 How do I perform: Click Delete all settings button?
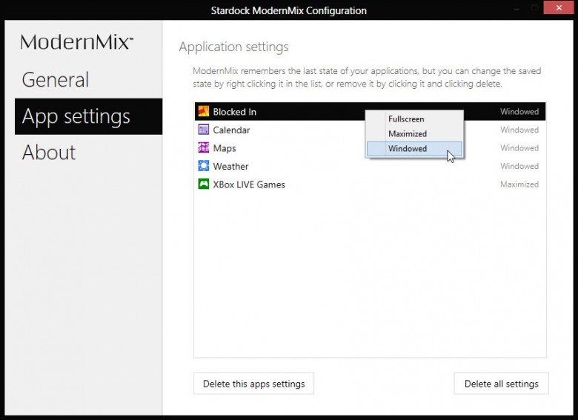pyautogui.click(x=502, y=384)
